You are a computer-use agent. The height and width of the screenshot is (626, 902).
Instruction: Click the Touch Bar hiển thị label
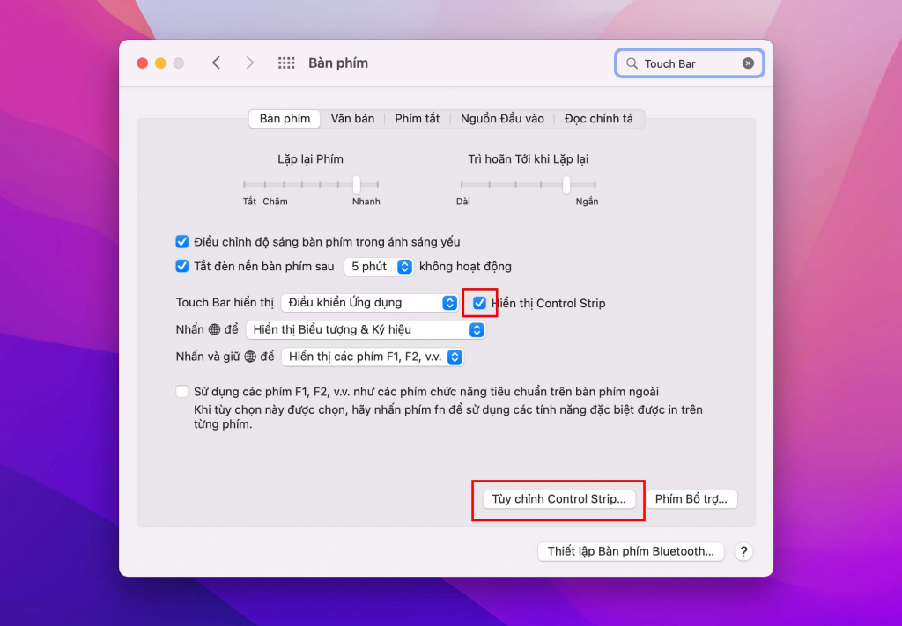coord(225,303)
